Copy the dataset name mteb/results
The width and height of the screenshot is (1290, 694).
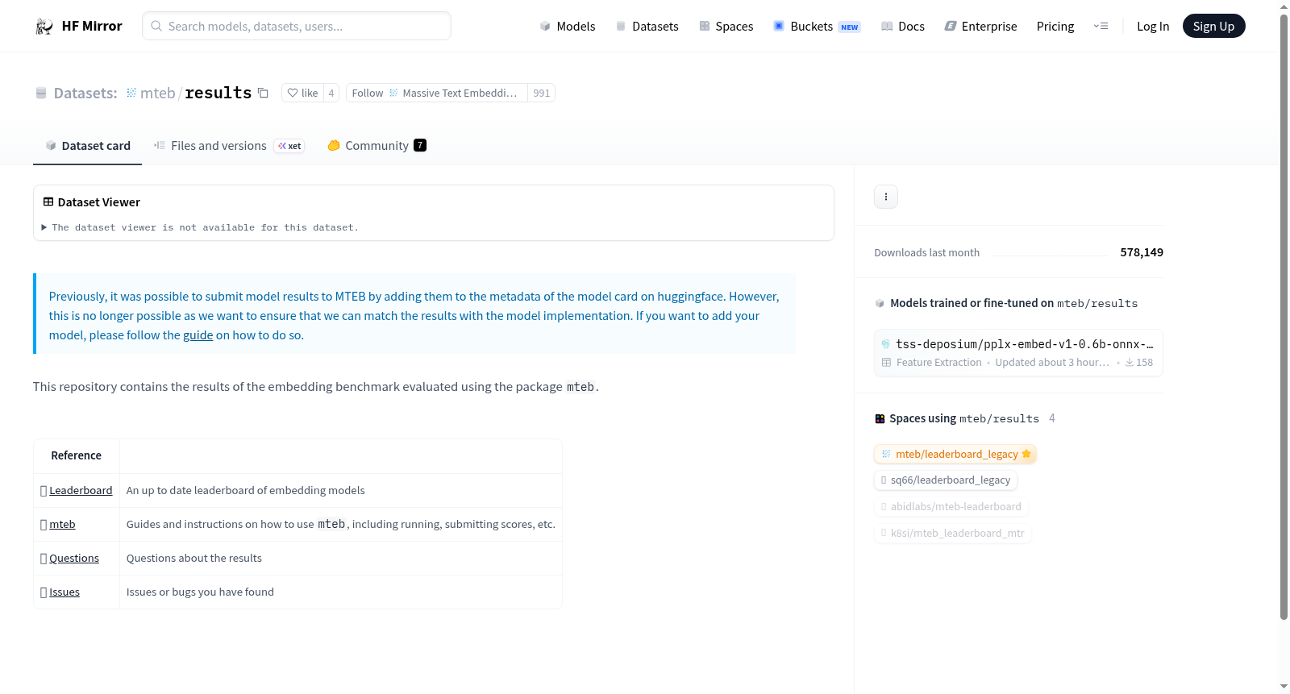tap(263, 93)
